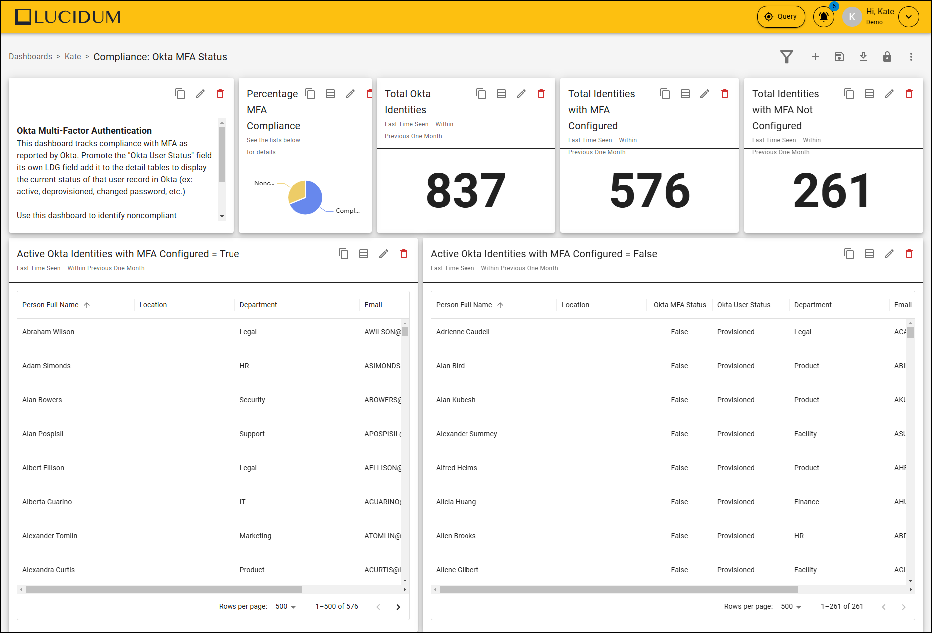View data for Total Okta Identities card
The height and width of the screenshot is (633, 932).
pyautogui.click(x=501, y=94)
